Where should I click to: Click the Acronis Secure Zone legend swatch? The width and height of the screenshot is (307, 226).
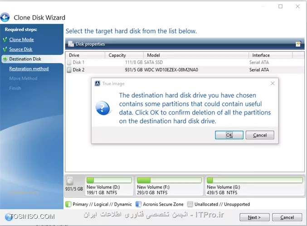click(x=138, y=204)
